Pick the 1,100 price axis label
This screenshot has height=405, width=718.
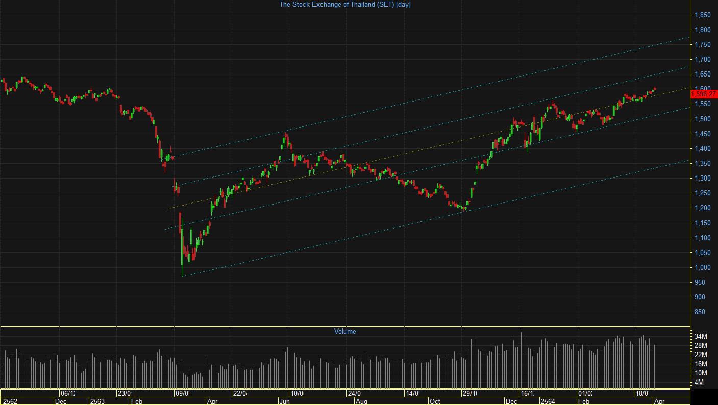click(x=703, y=238)
